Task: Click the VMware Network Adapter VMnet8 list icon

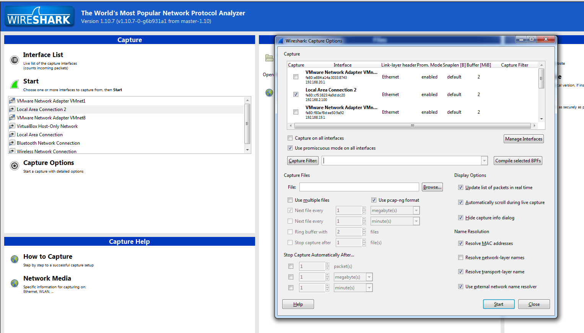Action: pos(12,118)
